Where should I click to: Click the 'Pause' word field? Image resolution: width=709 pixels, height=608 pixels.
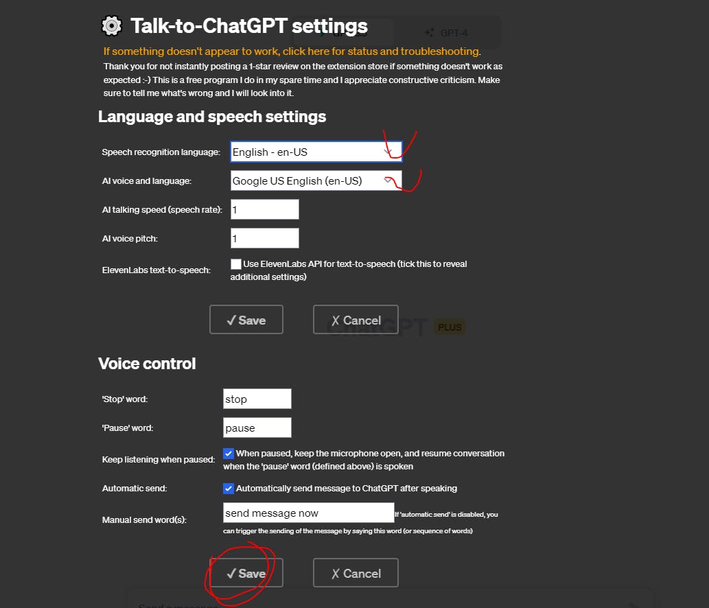point(257,428)
